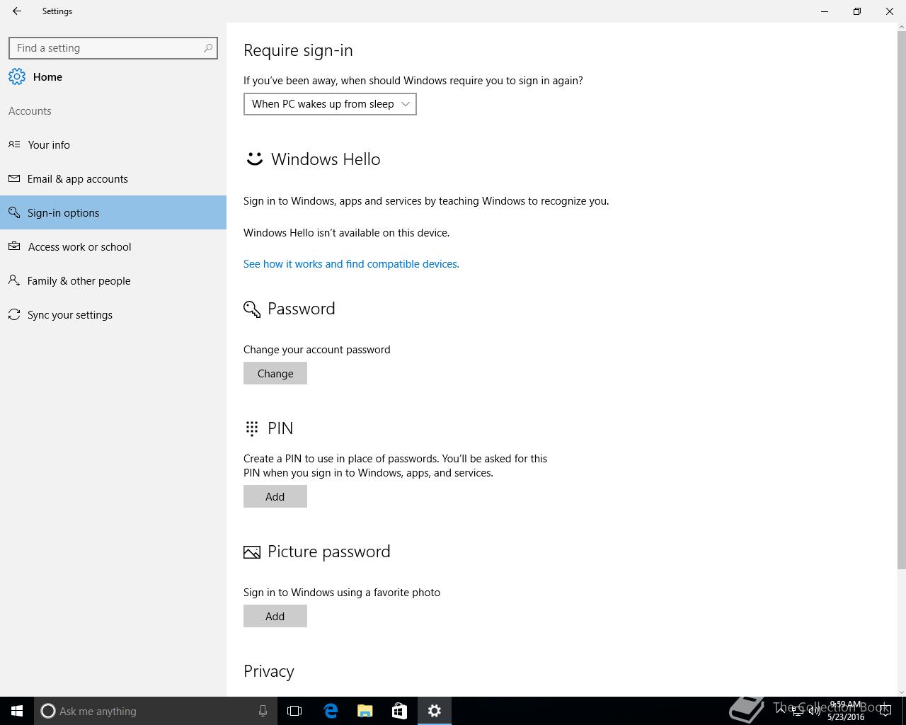Click the Windows Hello smiley icon
The width and height of the screenshot is (906, 725).
point(254,159)
